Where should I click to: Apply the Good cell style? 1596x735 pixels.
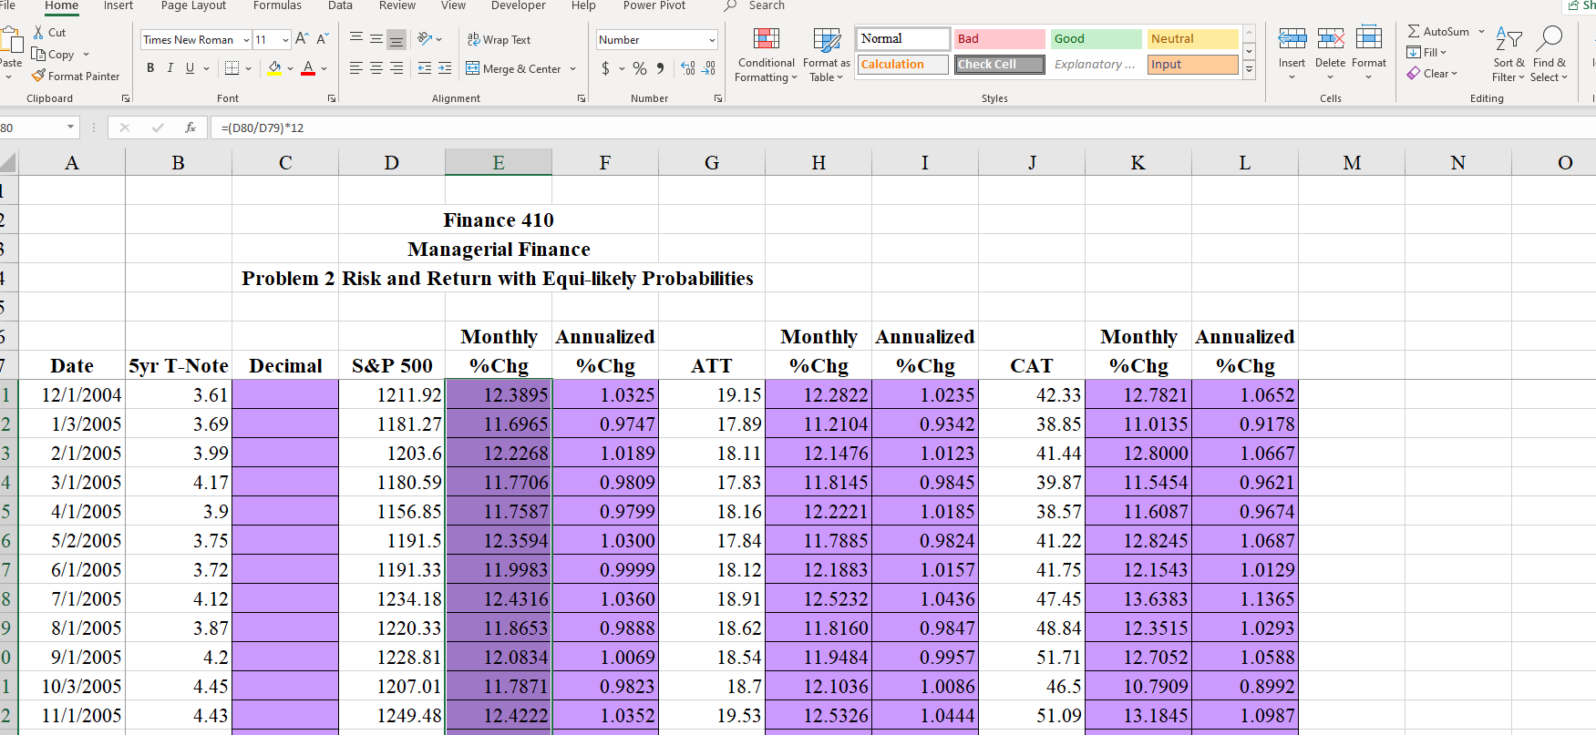pyautogui.click(x=1097, y=39)
